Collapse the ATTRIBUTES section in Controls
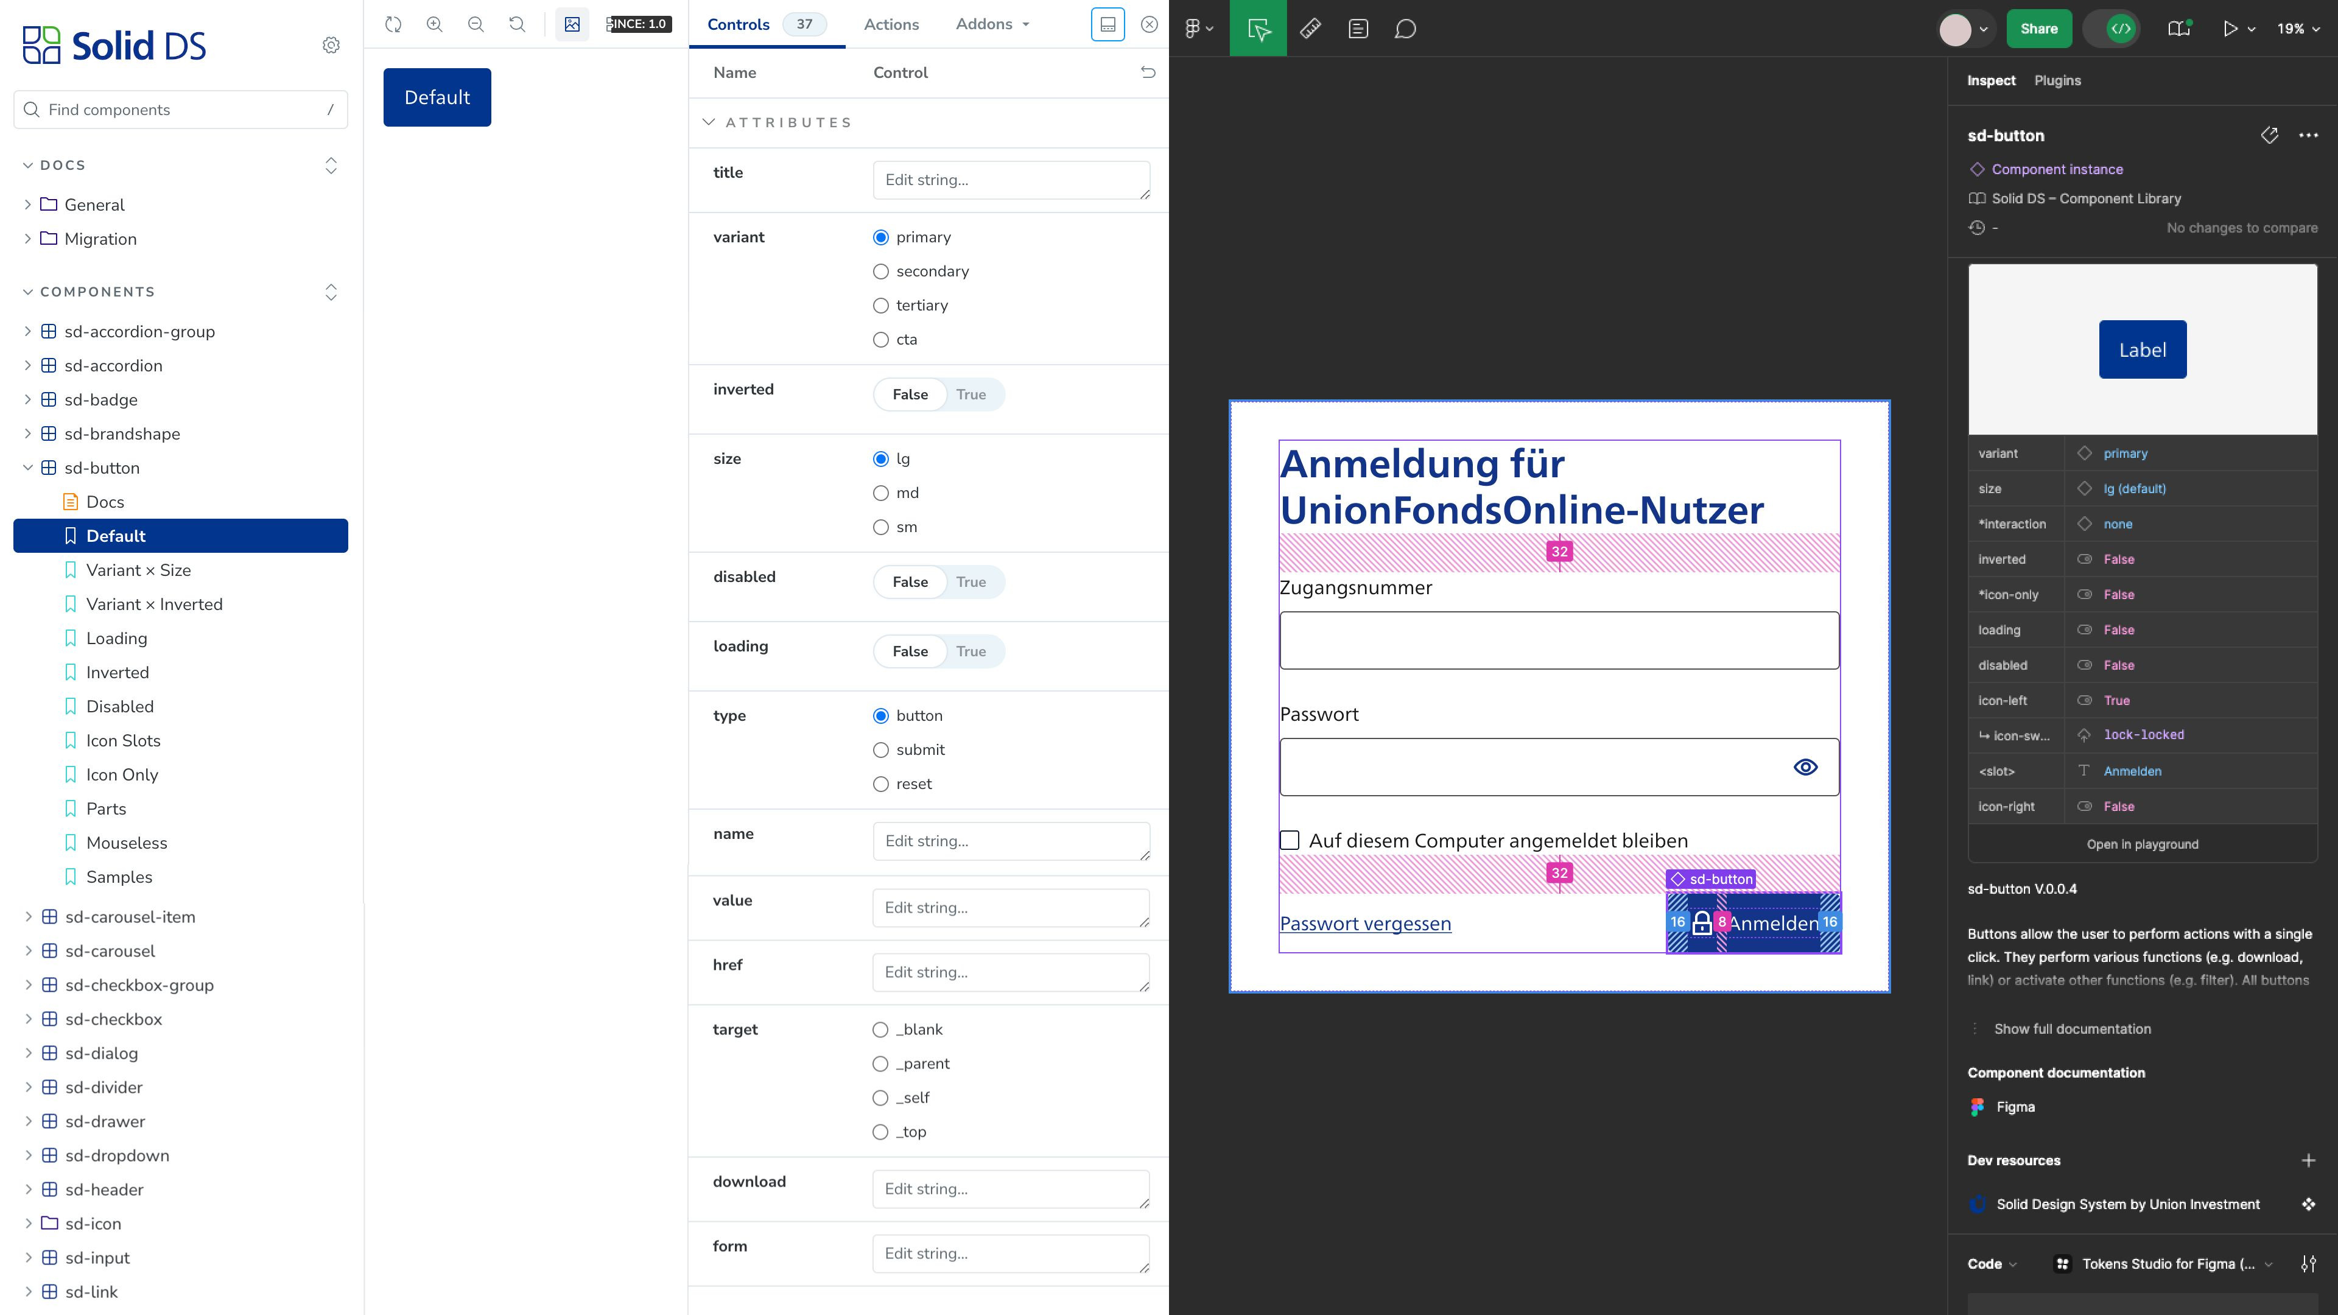Viewport: 2338px width, 1315px height. pos(709,122)
